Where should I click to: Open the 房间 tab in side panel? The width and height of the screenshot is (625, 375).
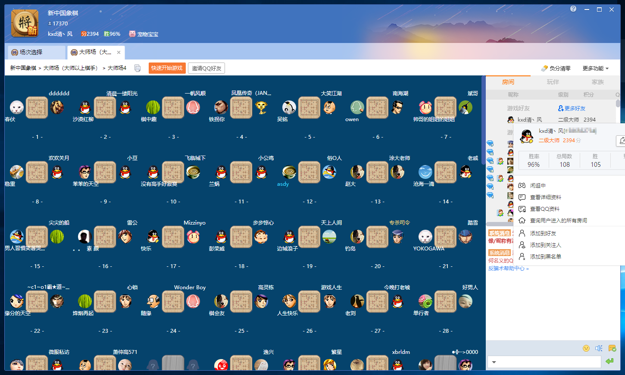(x=508, y=82)
